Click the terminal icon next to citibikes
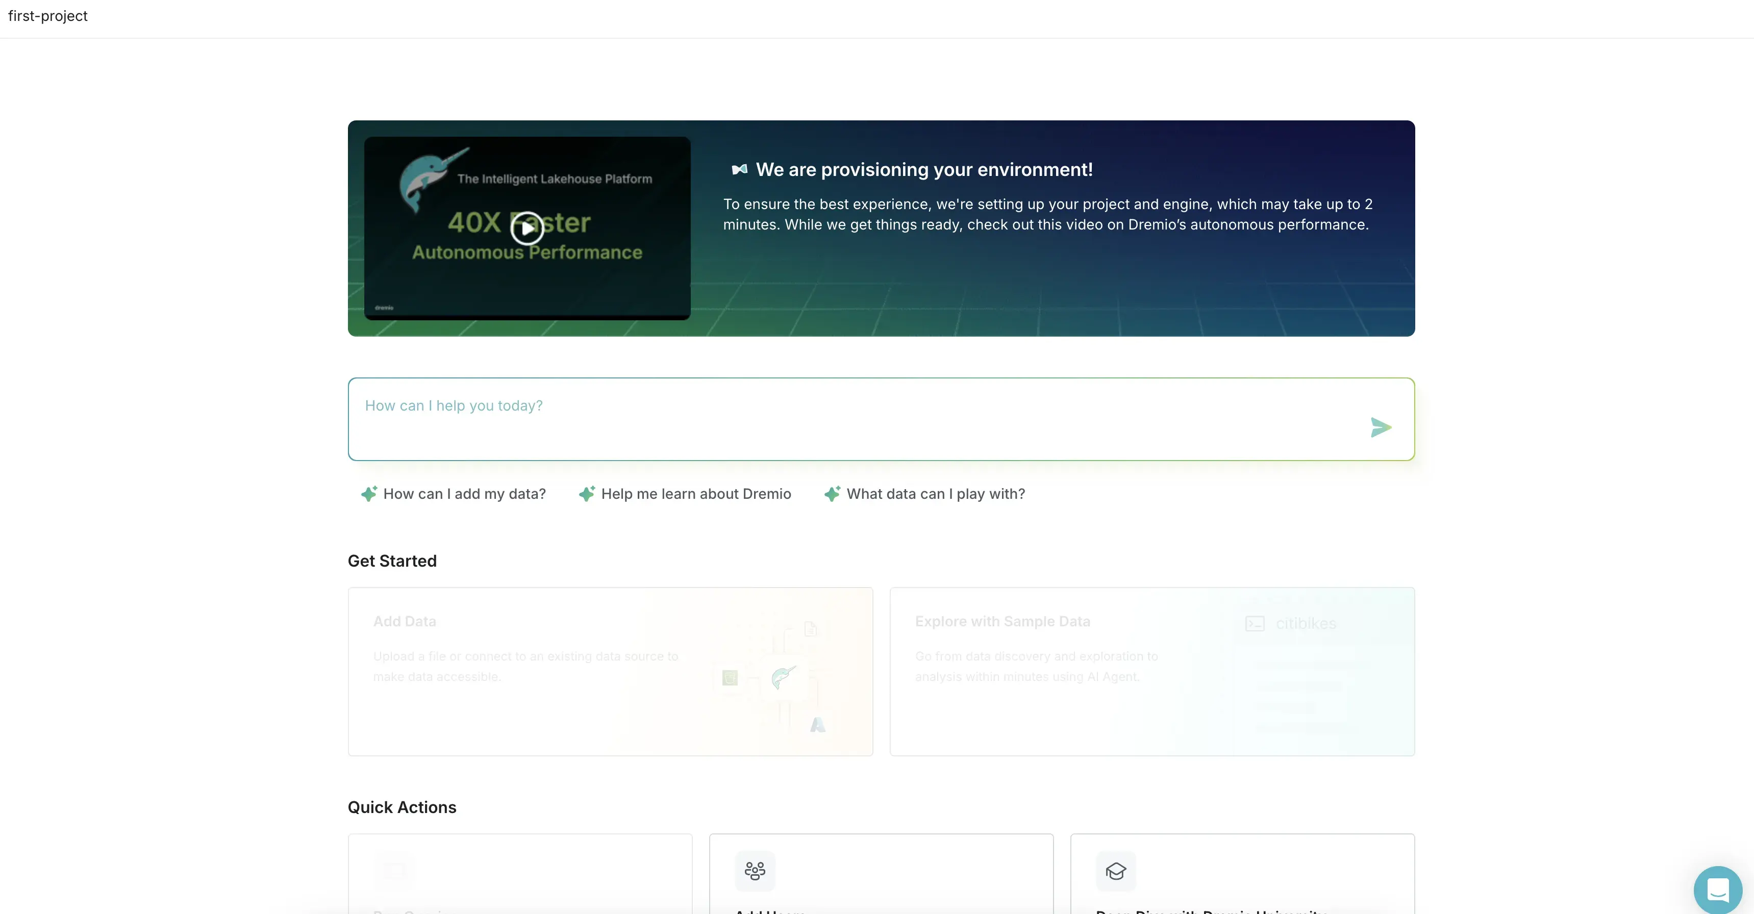1754x914 pixels. (1255, 623)
